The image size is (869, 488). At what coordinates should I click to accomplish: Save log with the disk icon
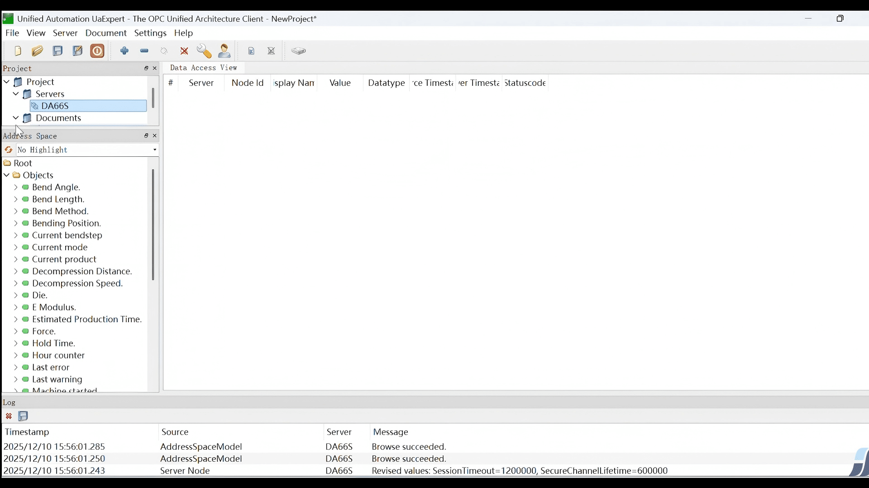click(24, 417)
